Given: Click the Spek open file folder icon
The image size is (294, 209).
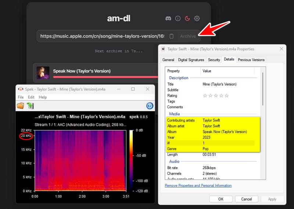Looking at the screenshot, I should [x=21, y=106].
